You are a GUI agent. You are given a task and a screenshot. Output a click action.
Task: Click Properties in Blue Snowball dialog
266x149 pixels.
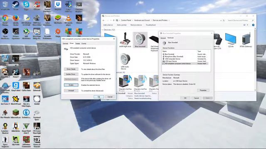click(203, 90)
